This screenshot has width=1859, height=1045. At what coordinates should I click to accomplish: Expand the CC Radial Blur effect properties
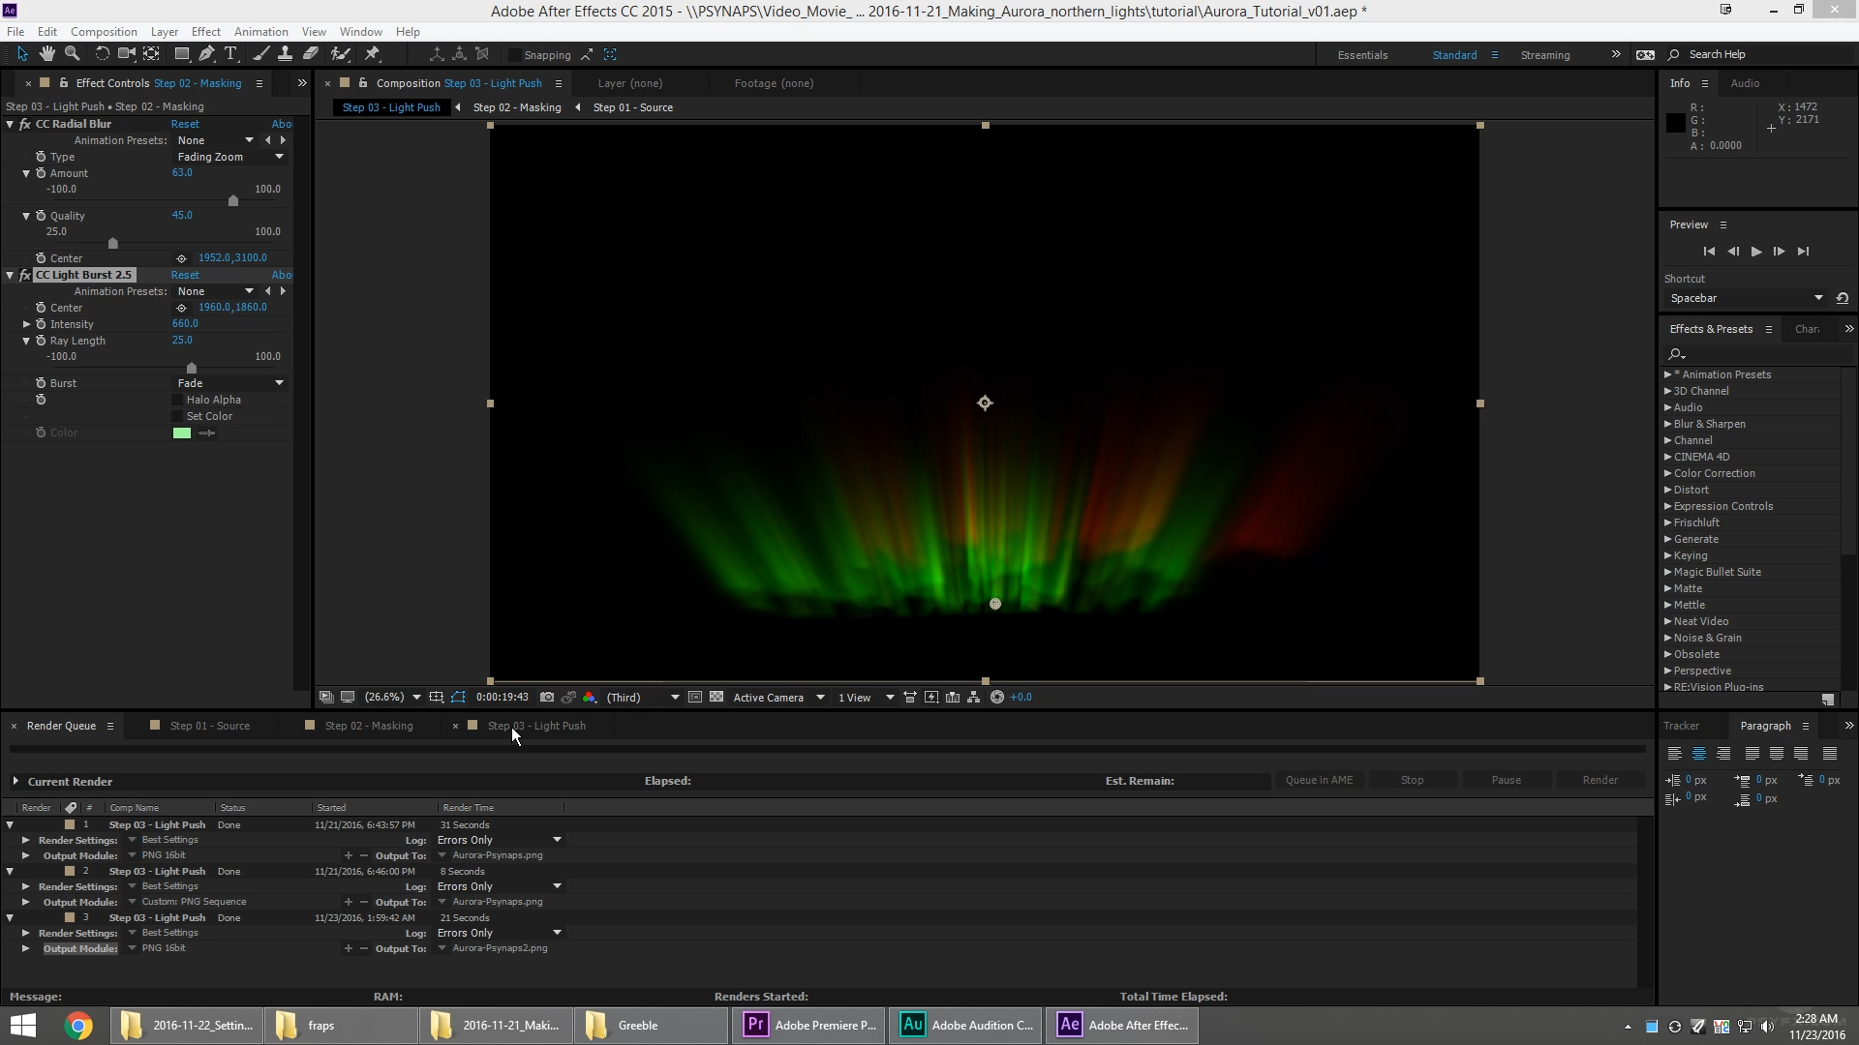point(11,124)
